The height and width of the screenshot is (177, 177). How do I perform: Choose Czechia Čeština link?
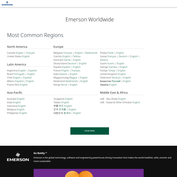(76, 56)
